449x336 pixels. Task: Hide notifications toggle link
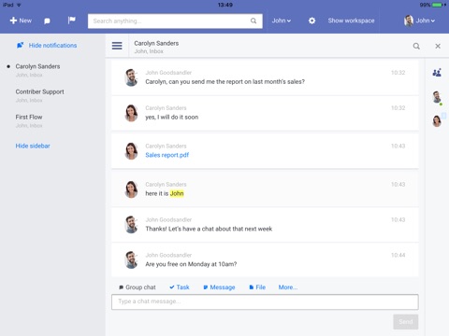click(47, 46)
